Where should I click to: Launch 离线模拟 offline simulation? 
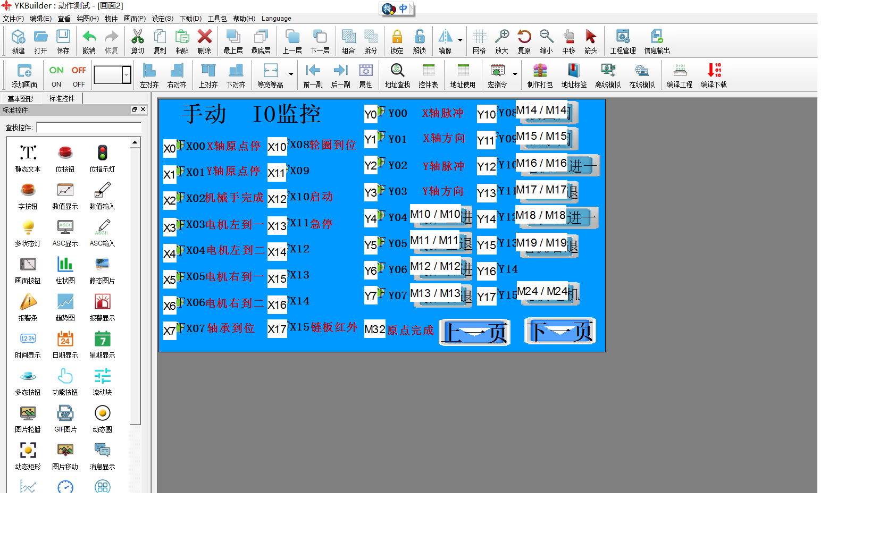[608, 75]
